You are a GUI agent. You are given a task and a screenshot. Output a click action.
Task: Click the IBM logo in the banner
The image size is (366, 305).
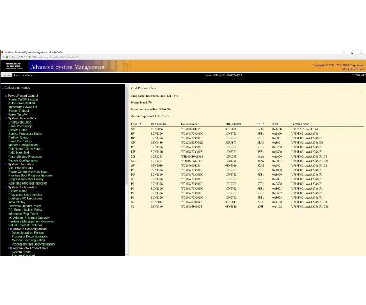(14, 66)
